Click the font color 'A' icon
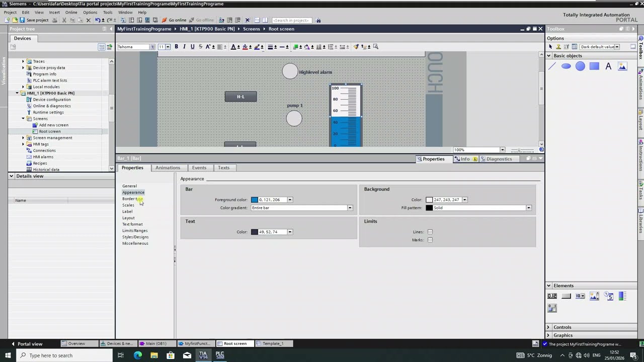644x362 pixels. point(233,47)
